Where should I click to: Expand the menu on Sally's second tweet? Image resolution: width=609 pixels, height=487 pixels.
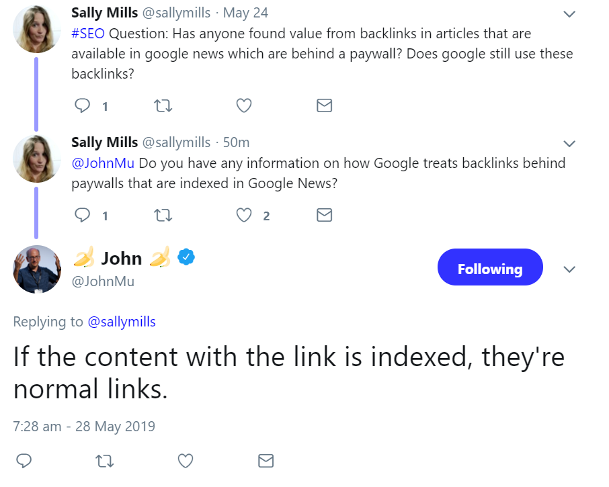tap(569, 143)
